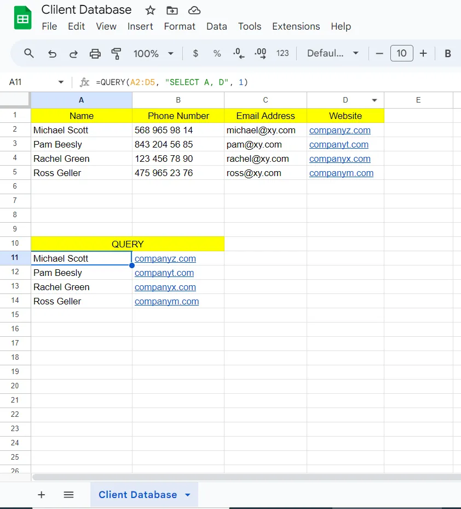Click the redo arrow
The height and width of the screenshot is (509, 461).
point(73,54)
